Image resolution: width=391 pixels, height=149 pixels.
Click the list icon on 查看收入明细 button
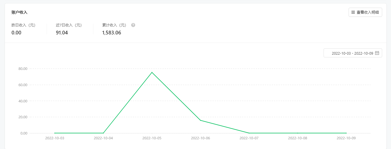point(353,12)
